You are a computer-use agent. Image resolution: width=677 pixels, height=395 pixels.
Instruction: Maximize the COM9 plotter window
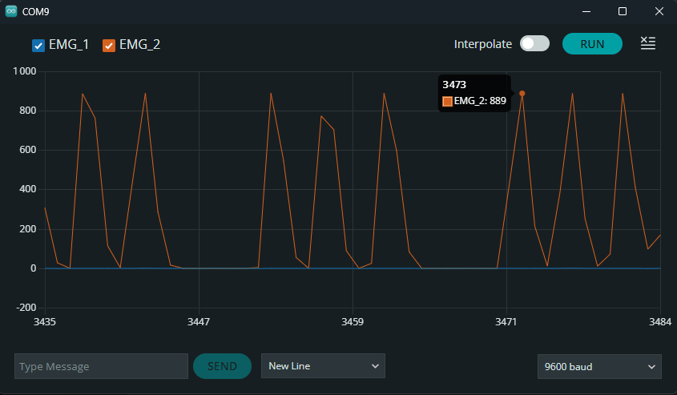pyautogui.click(x=623, y=11)
